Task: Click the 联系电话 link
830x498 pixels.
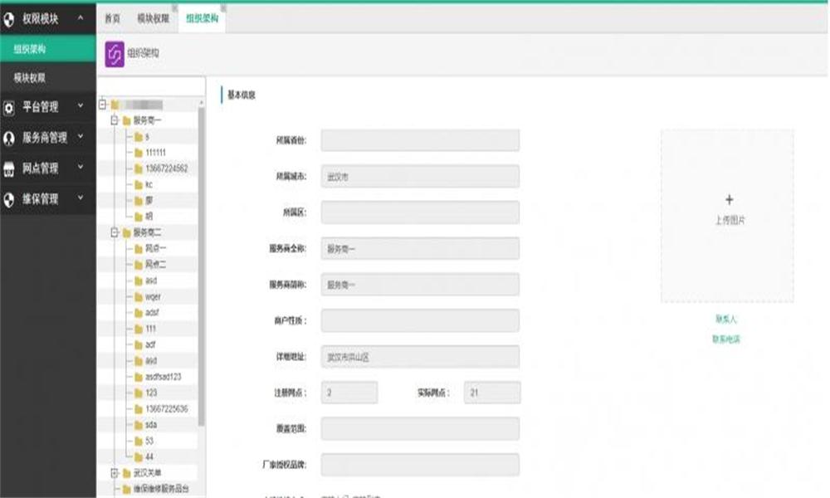Action: (725, 339)
